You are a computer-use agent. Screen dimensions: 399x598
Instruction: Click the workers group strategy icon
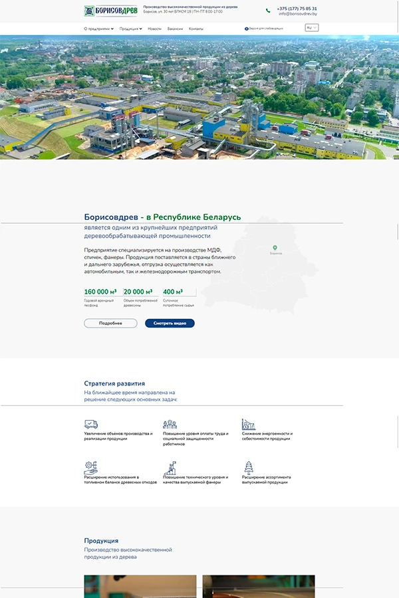click(x=170, y=424)
